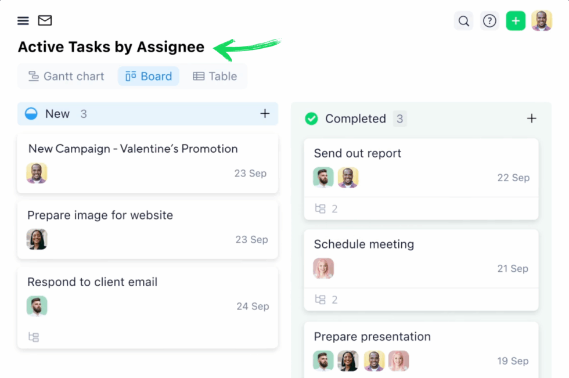Open the inbox envelope icon
Viewport: 569px width, 378px height.
pos(45,21)
